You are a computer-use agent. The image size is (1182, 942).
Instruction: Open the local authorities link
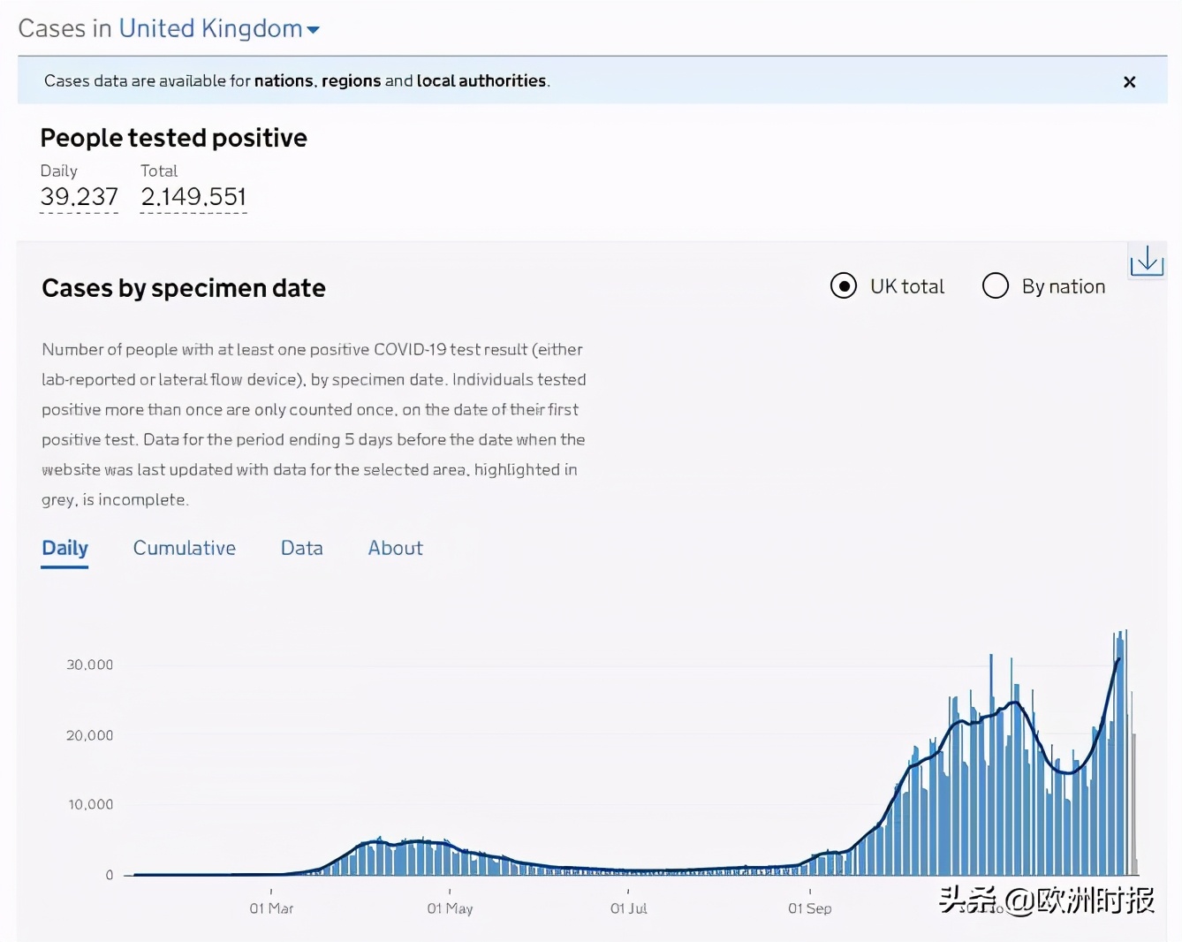coord(481,81)
